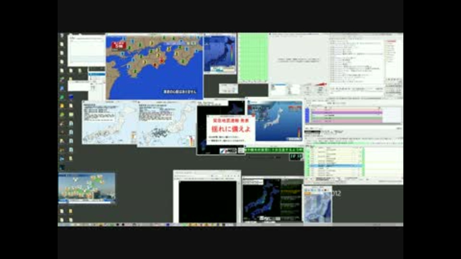Click the digital clock display under the ticker
Screen dimensions: 461x259
pos(296,157)
